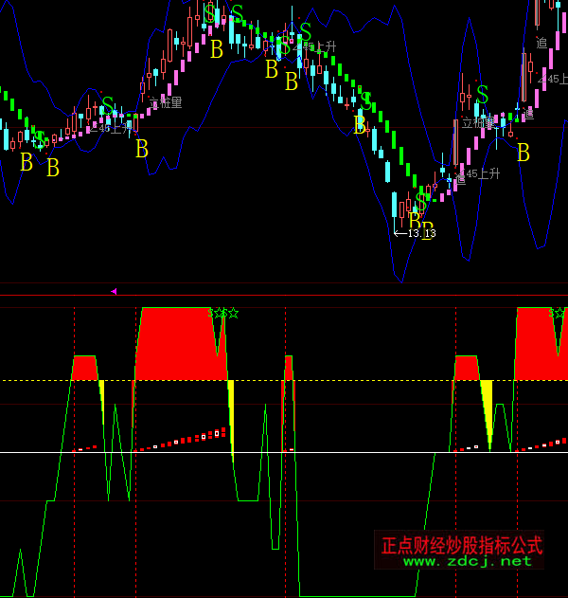Click the left 立桩量 annotation label
This screenshot has height=598, width=568.
click(x=165, y=102)
